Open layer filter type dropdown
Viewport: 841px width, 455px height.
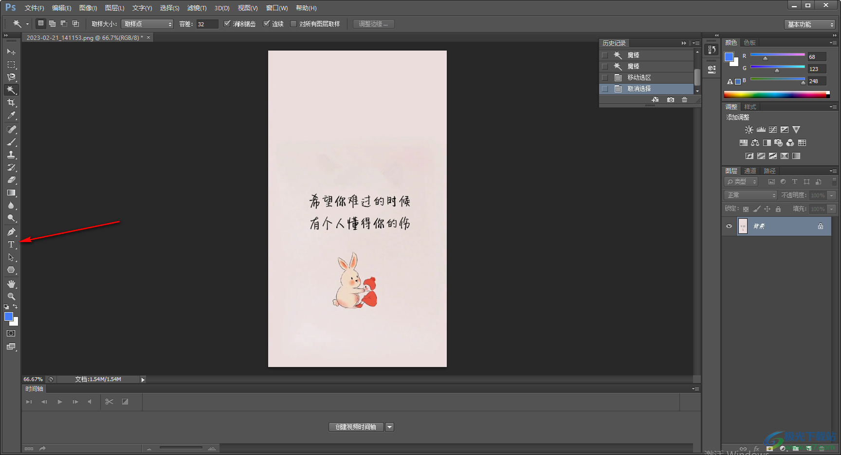(x=741, y=181)
